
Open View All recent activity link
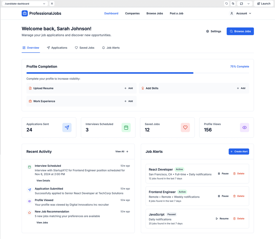pyautogui.click(x=122, y=152)
